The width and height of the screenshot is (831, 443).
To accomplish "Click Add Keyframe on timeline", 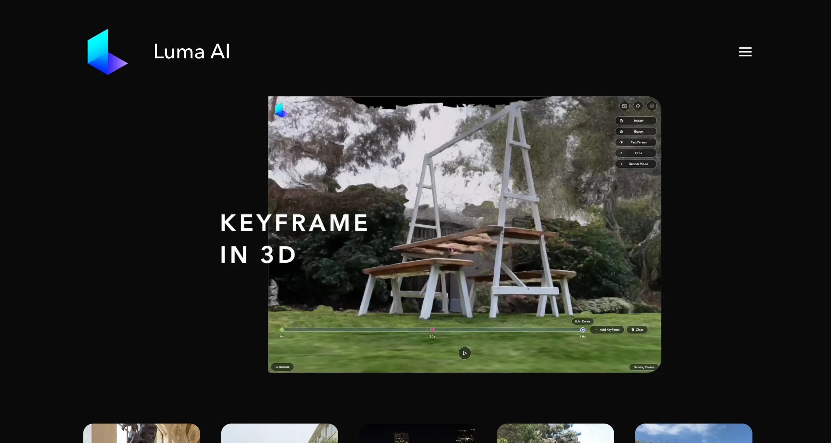I will coord(607,330).
